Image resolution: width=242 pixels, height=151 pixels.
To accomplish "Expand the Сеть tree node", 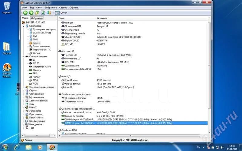I will tap(24, 104).
